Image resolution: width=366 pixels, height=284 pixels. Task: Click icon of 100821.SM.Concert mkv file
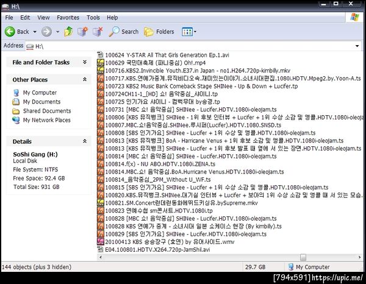(101, 203)
